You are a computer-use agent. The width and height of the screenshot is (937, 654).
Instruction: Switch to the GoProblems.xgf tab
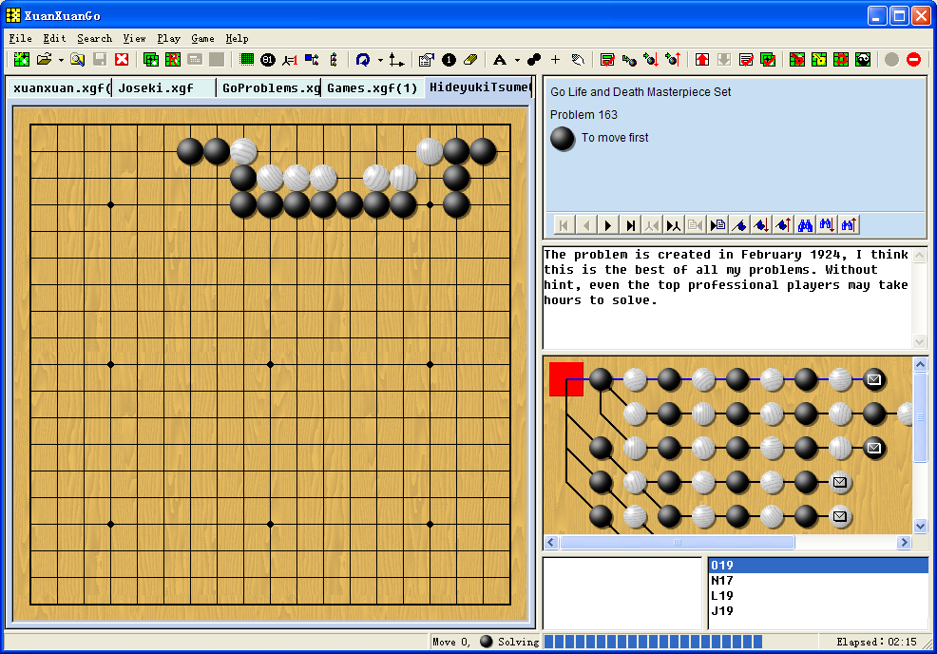269,87
